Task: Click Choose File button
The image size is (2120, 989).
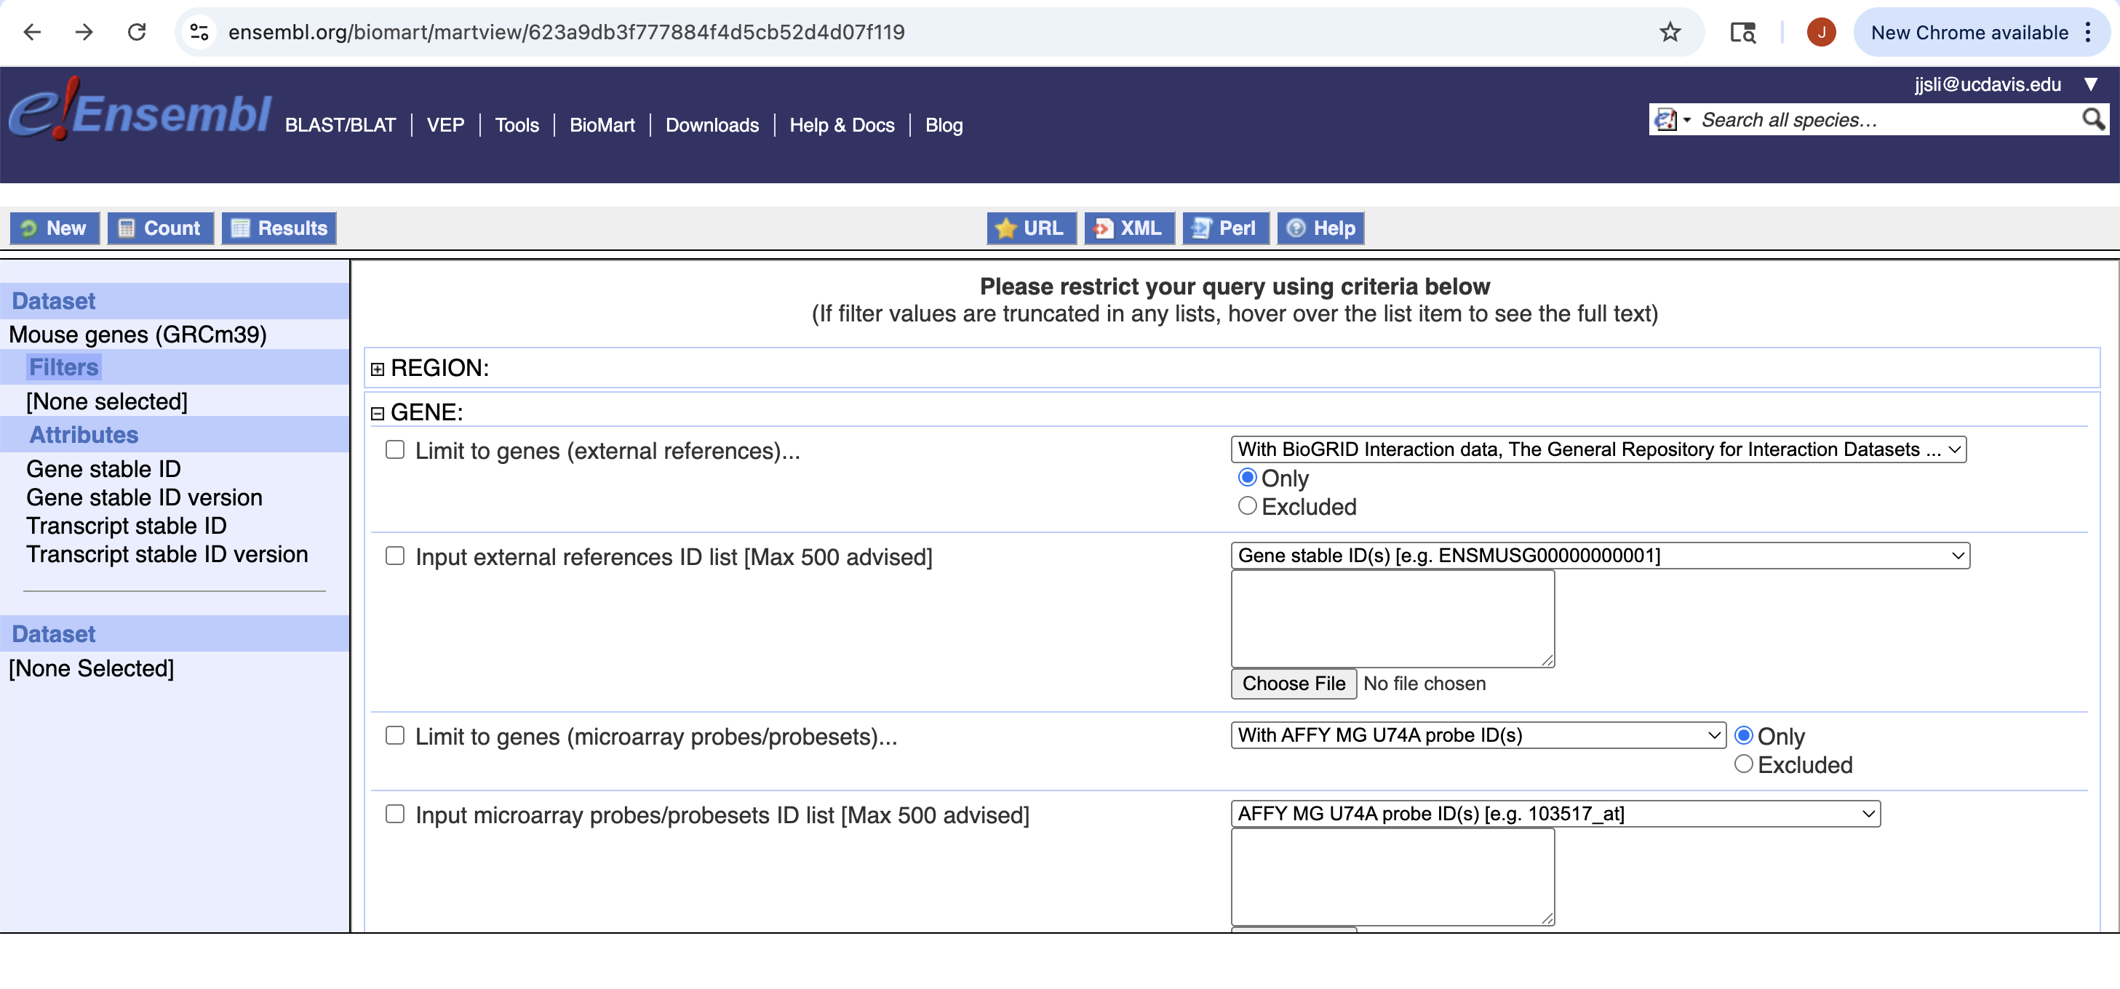Action: pos(1293,683)
